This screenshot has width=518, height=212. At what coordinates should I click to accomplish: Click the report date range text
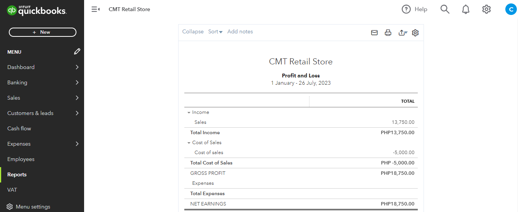tap(301, 83)
